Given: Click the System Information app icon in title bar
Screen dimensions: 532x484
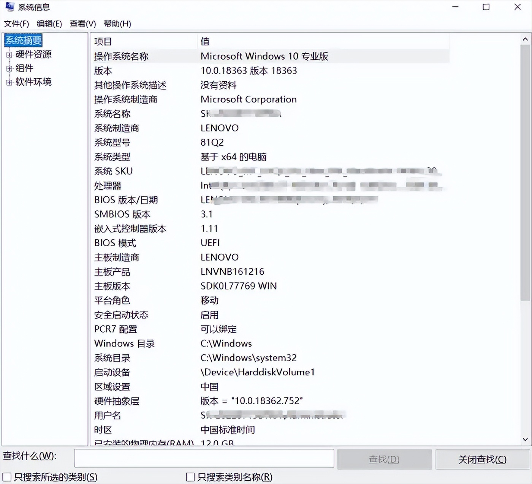Looking at the screenshot, I should (x=9, y=7).
